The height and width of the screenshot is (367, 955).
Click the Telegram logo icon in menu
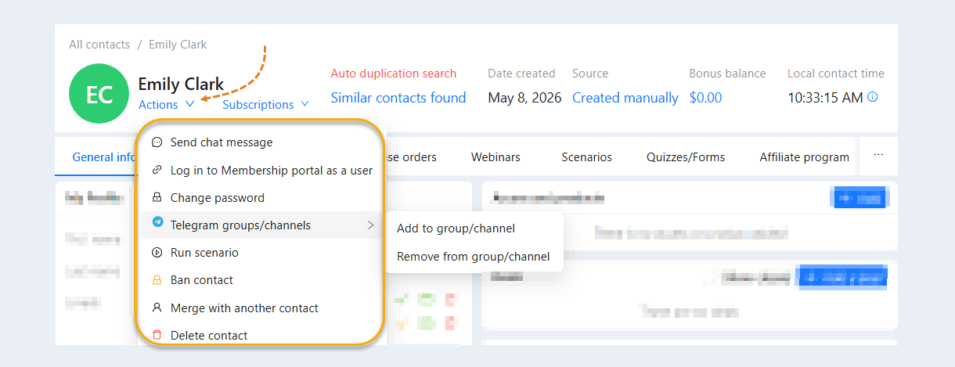157,223
